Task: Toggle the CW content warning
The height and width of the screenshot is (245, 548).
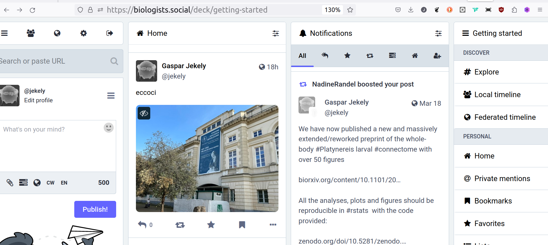Action: point(50,183)
